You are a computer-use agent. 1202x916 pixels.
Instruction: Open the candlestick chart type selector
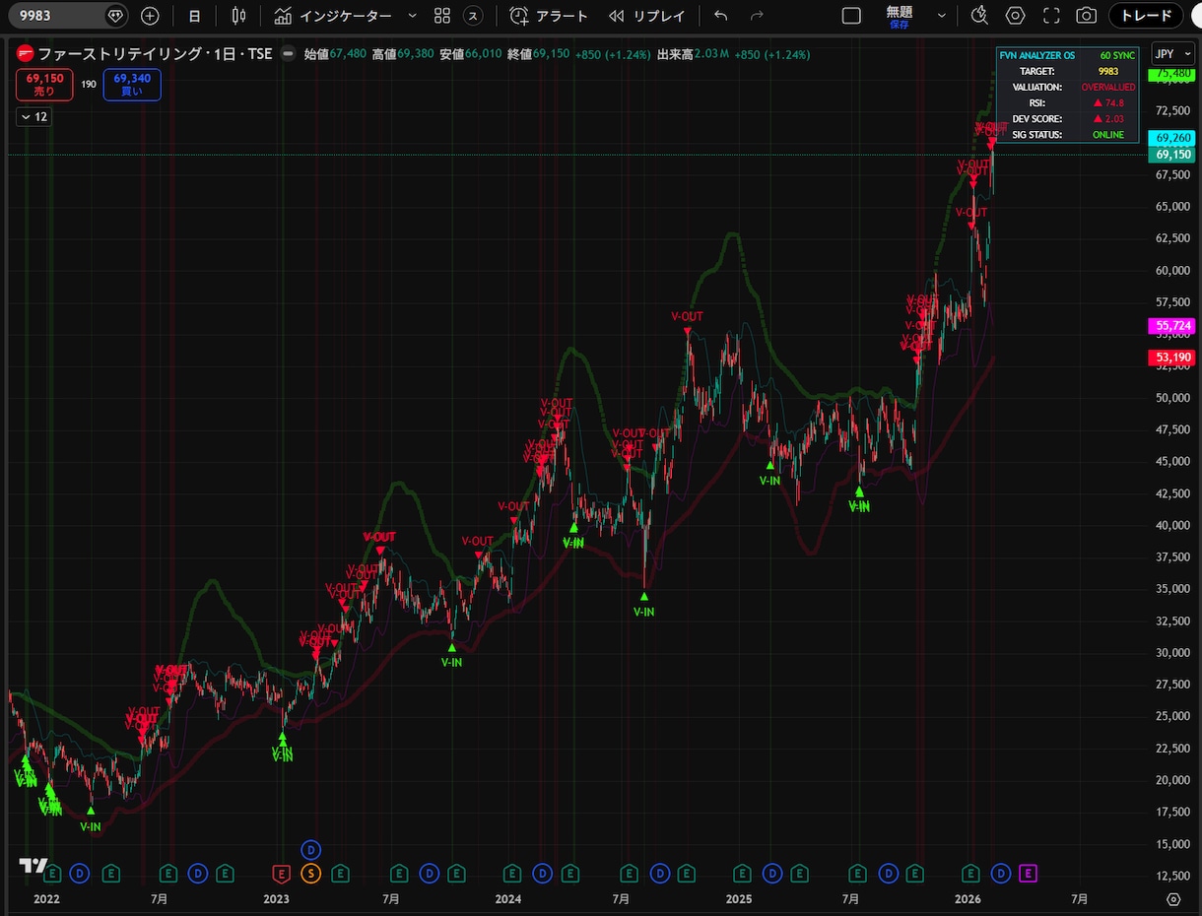pos(238,16)
